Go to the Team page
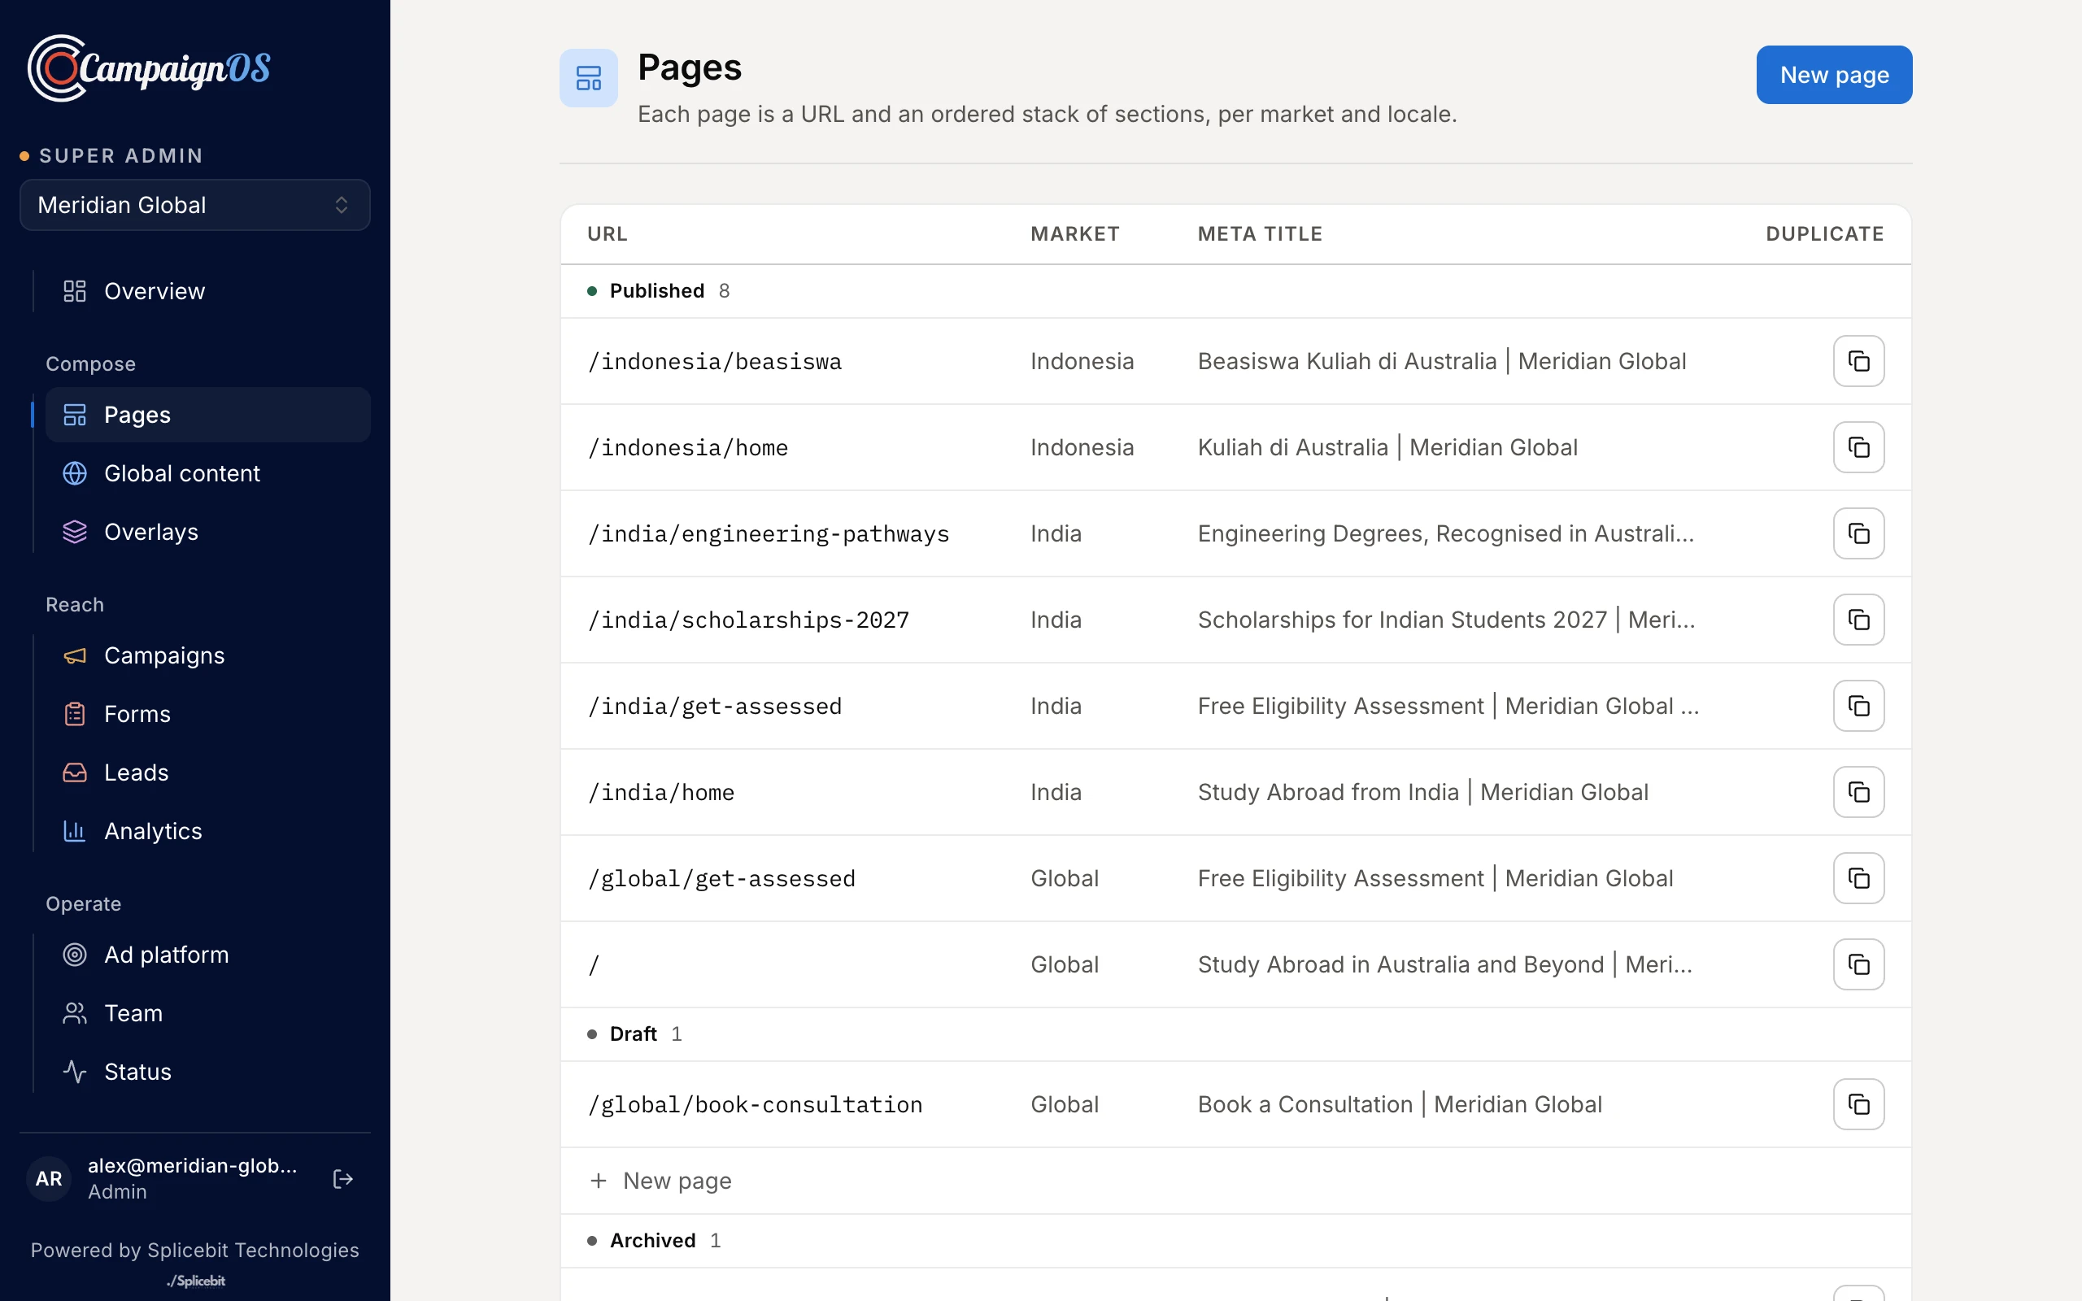This screenshot has width=2082, height=1301. (x=207, y=1014)
